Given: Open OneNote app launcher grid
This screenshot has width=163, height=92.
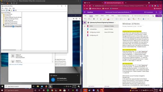Looking at the screenshot, I should (x=85, y=12).
